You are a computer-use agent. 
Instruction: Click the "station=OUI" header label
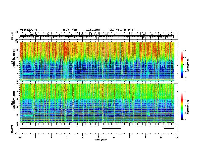pyautogui.click(x=93, y=30)
